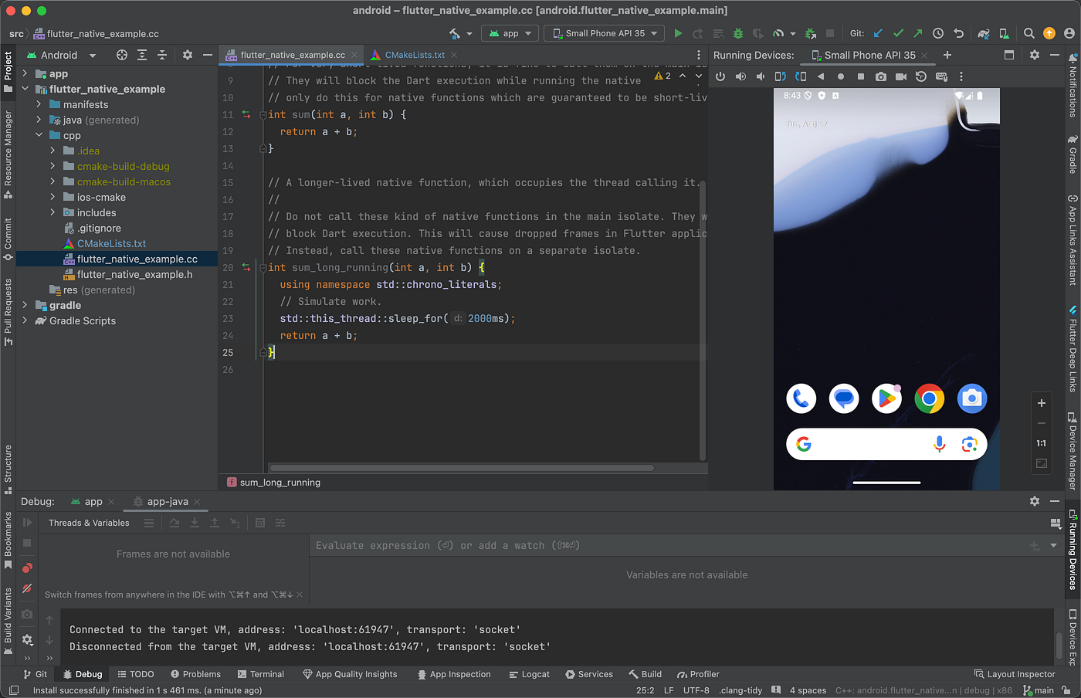Click the Debug app bug icon in toolbar
Image resolution: width=1081 pixels, height=698 pixels.
[738, 33]
